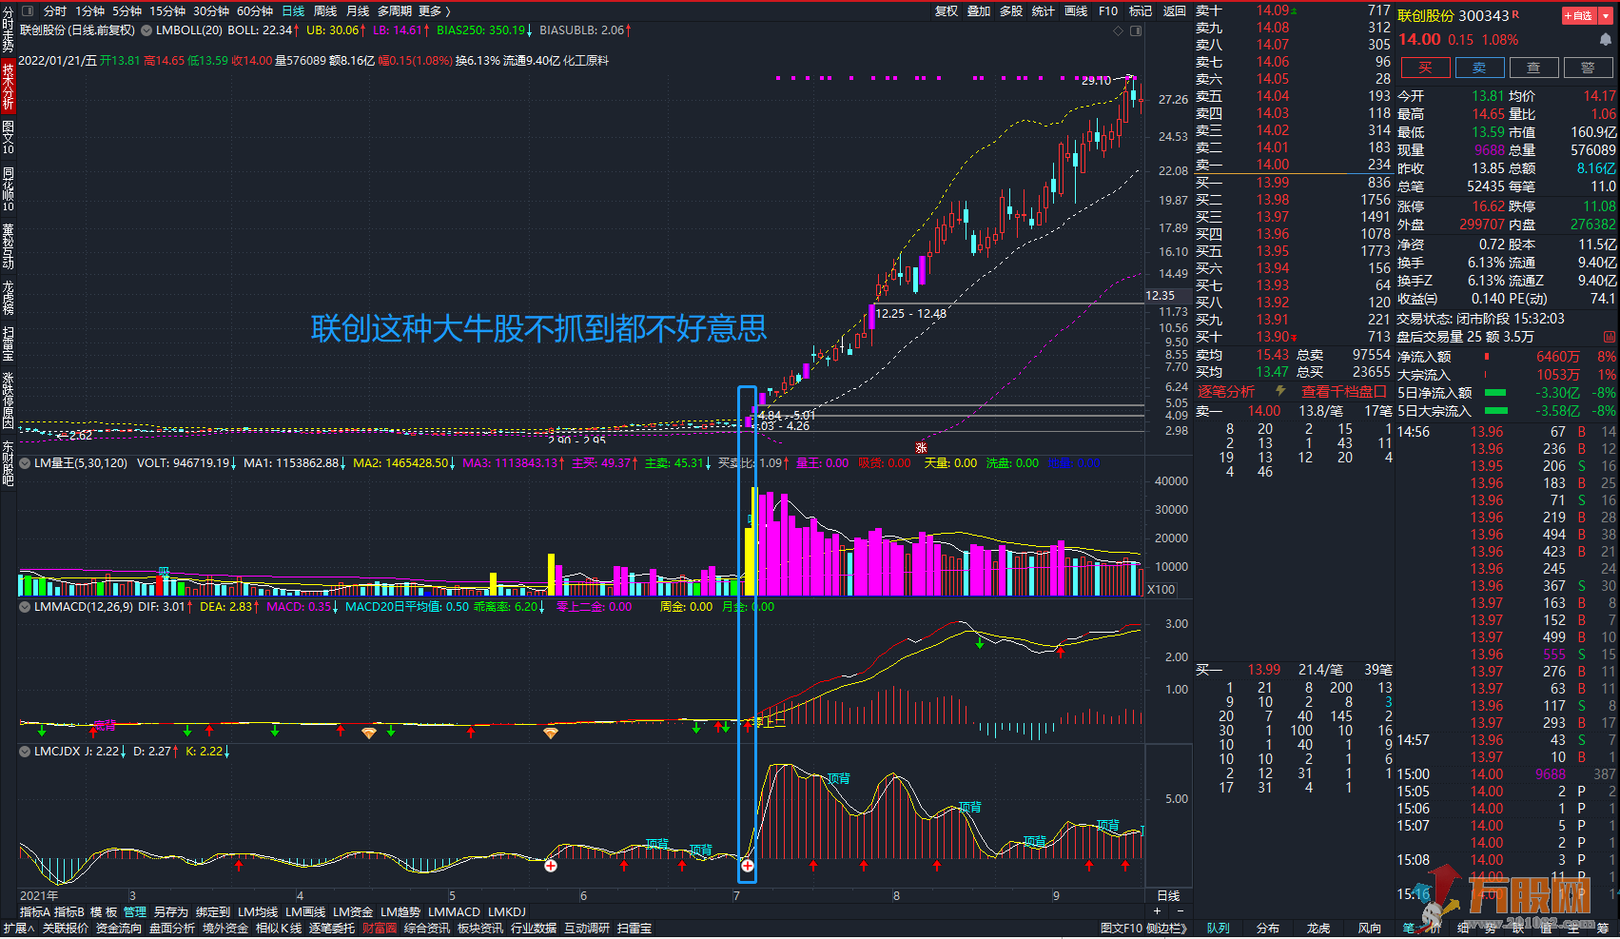Viewport: 1620px width, 939px height.
Task: Switch to 15分钟 period
Action: 167,11
